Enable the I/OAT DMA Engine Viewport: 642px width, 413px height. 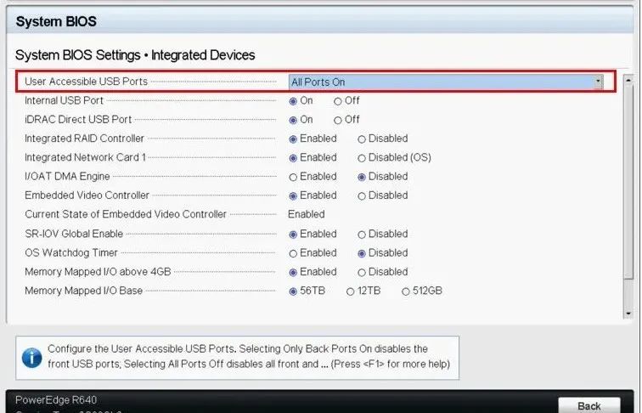click(294, 177)
